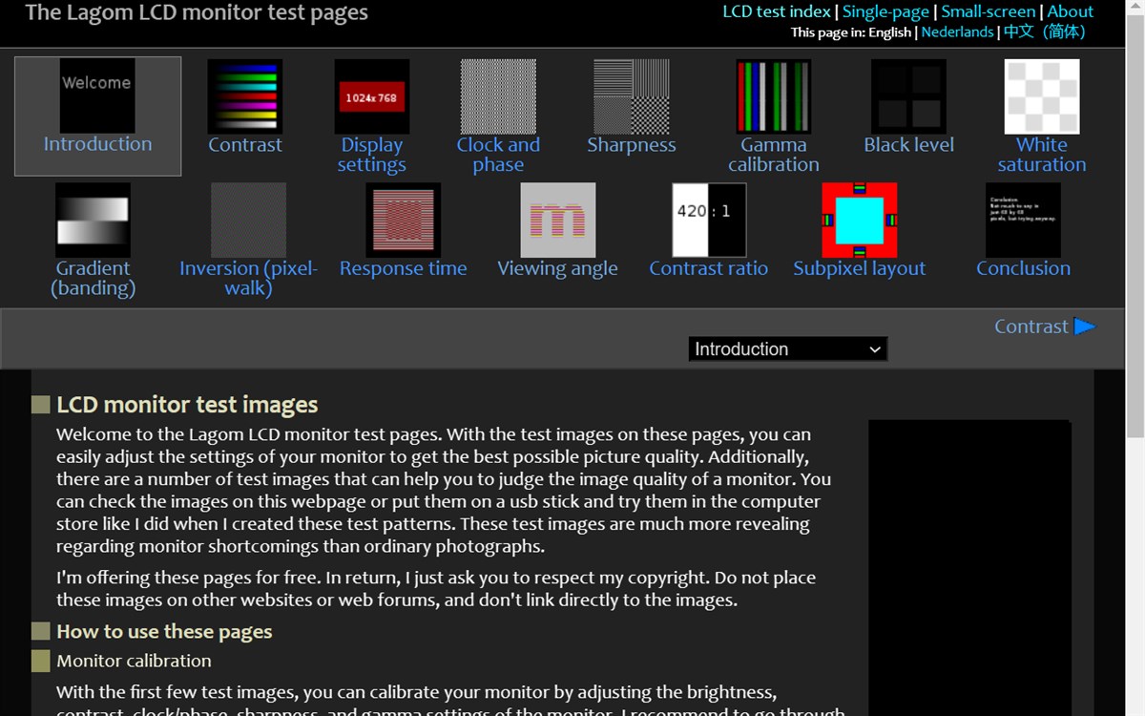This screenshot has height=716, width=1145.
Task: Select the White saturation checkerboard icon
Action: 1041,94
